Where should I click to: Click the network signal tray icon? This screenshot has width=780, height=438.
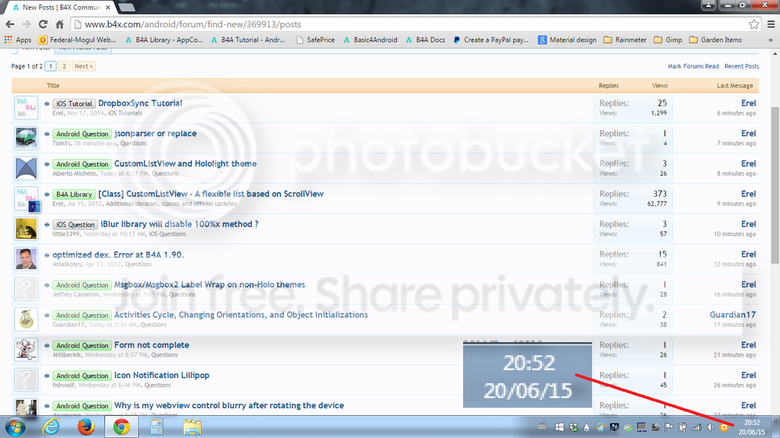(x=696, y=427)
